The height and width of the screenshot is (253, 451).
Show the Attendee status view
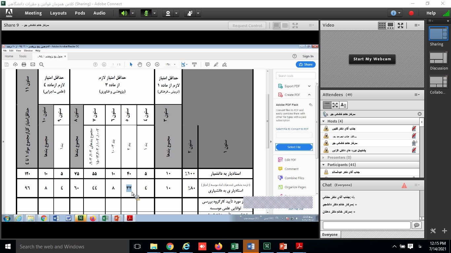[343, 105]
